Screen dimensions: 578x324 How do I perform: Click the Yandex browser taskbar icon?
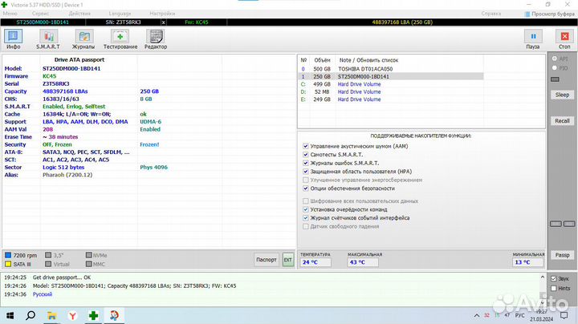(x=71, y=315)
